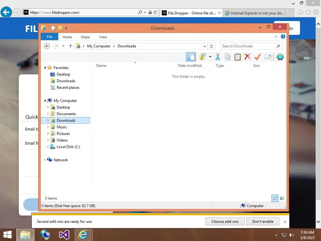Toggle the navigation pane toolbar button
The width and height of the screenshot is (321, 241).
coord(191,57)
